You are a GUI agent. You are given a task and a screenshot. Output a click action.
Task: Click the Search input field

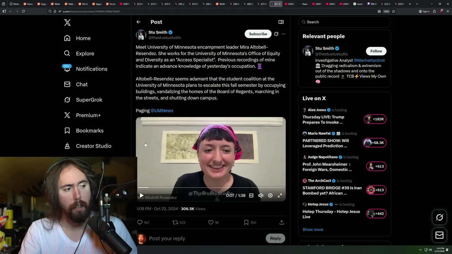tap(344, 22)
